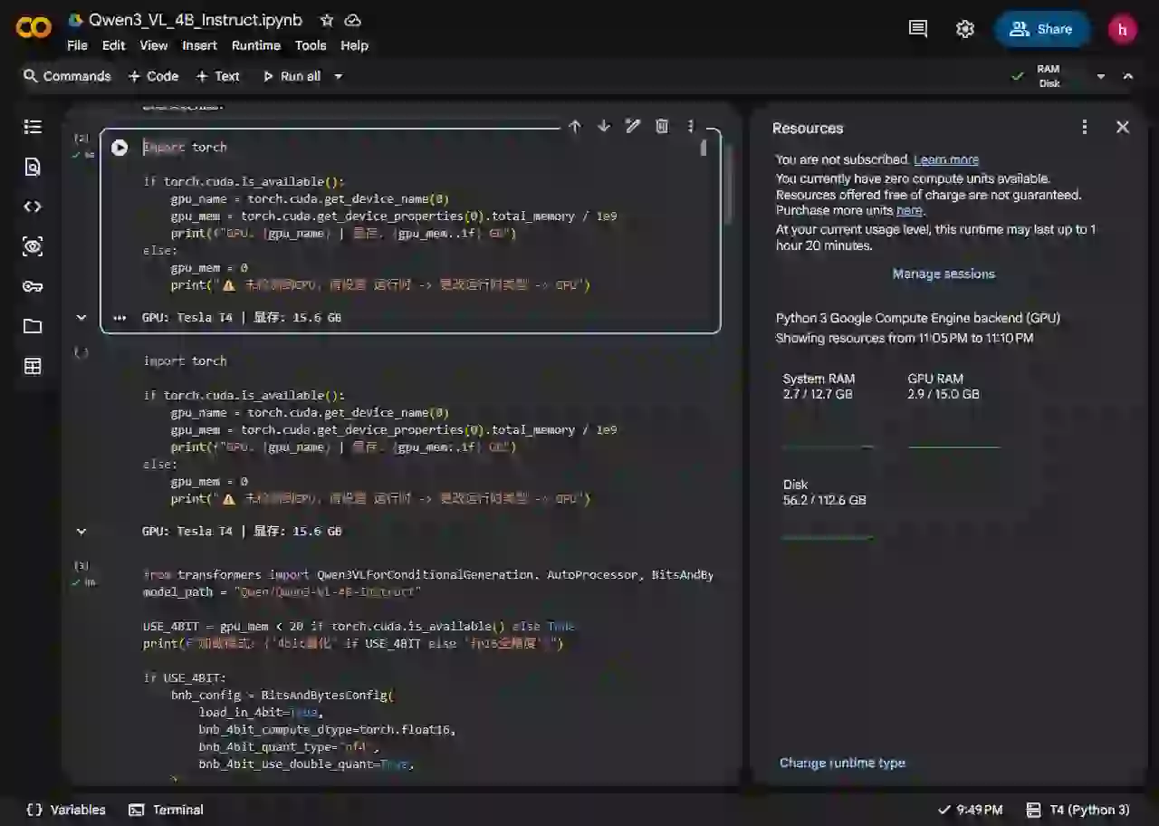Move the selected cell up

575,127
